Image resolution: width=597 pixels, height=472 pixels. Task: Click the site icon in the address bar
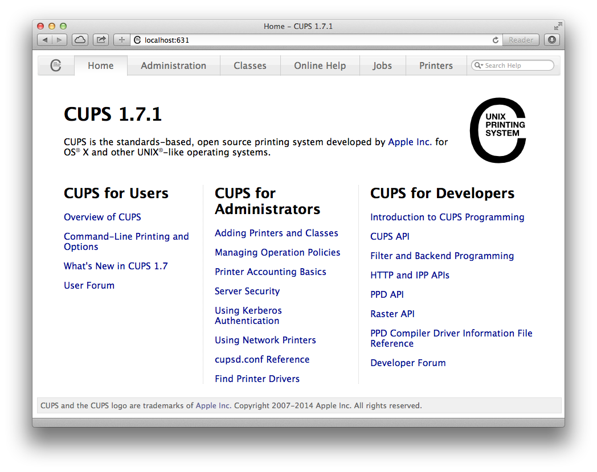click(x=137, y=40)
